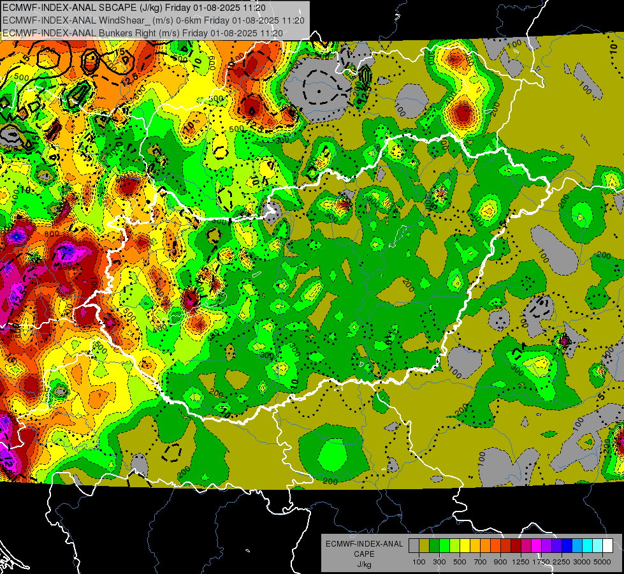Click the CAPE label in the legend
The image size is (624, 574).
tap(364, 554)
